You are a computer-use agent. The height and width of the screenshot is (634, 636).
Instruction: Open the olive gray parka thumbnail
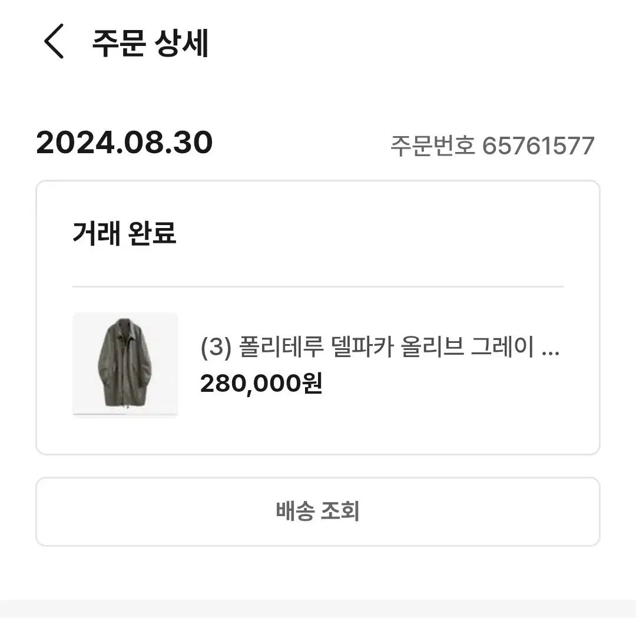tap(125, 365)
